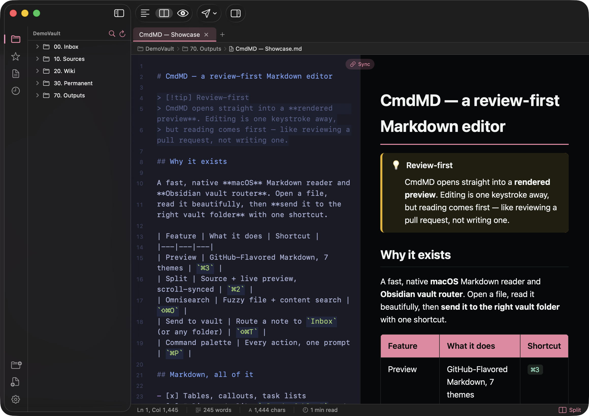Expand the 10. Sources folder chevron
This screenshot has width=589, height=416.
pyautogui.click(x=38, y=59)
